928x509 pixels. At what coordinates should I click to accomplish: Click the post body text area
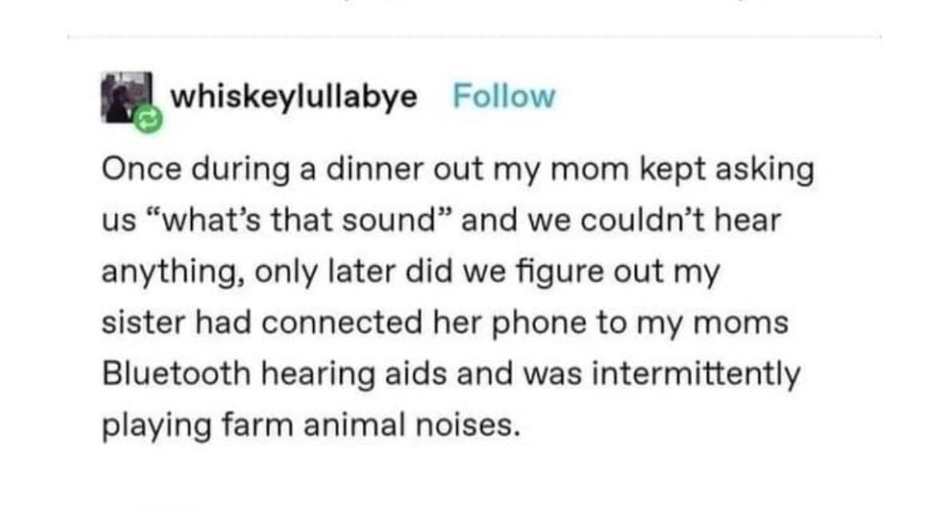click(x=455, y=295)
